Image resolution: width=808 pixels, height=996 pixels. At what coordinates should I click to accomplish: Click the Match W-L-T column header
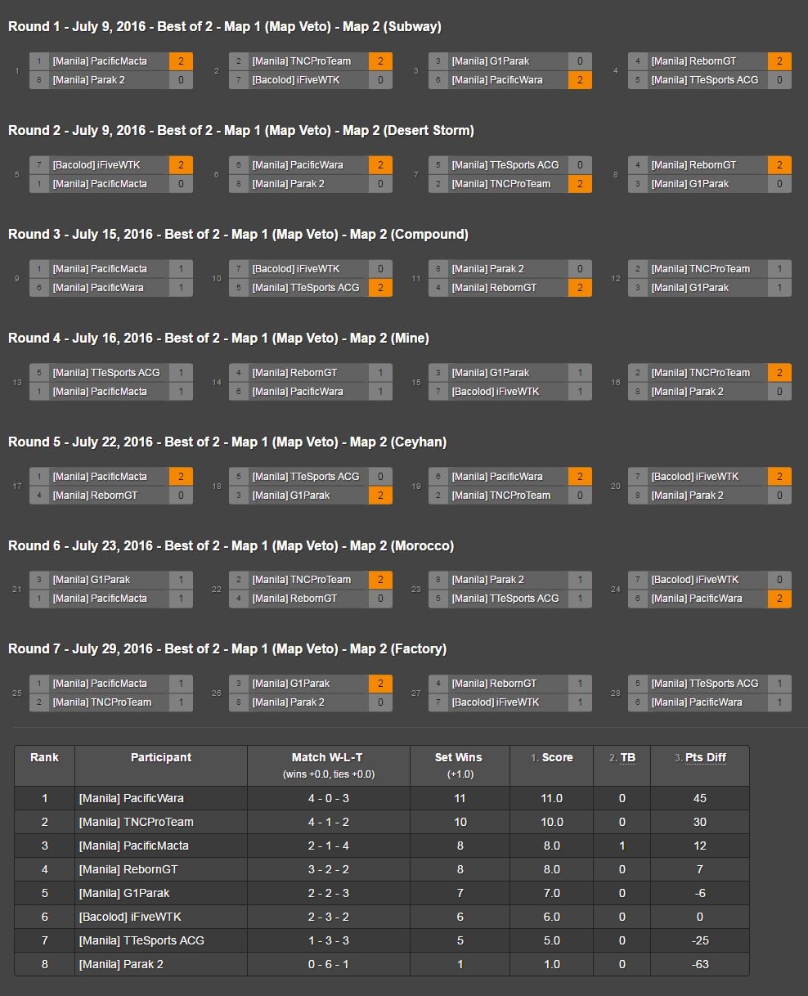pos(327,758)
